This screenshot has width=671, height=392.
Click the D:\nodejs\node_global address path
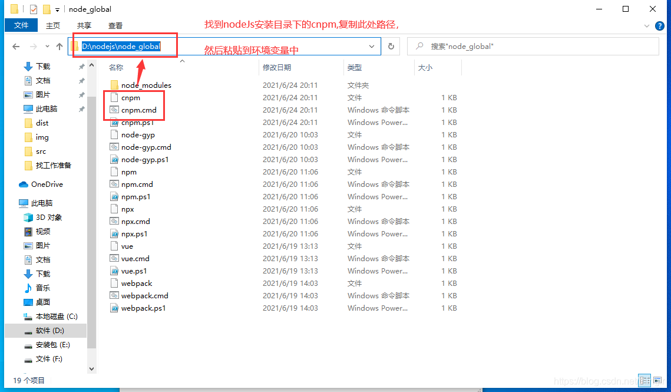121,46
